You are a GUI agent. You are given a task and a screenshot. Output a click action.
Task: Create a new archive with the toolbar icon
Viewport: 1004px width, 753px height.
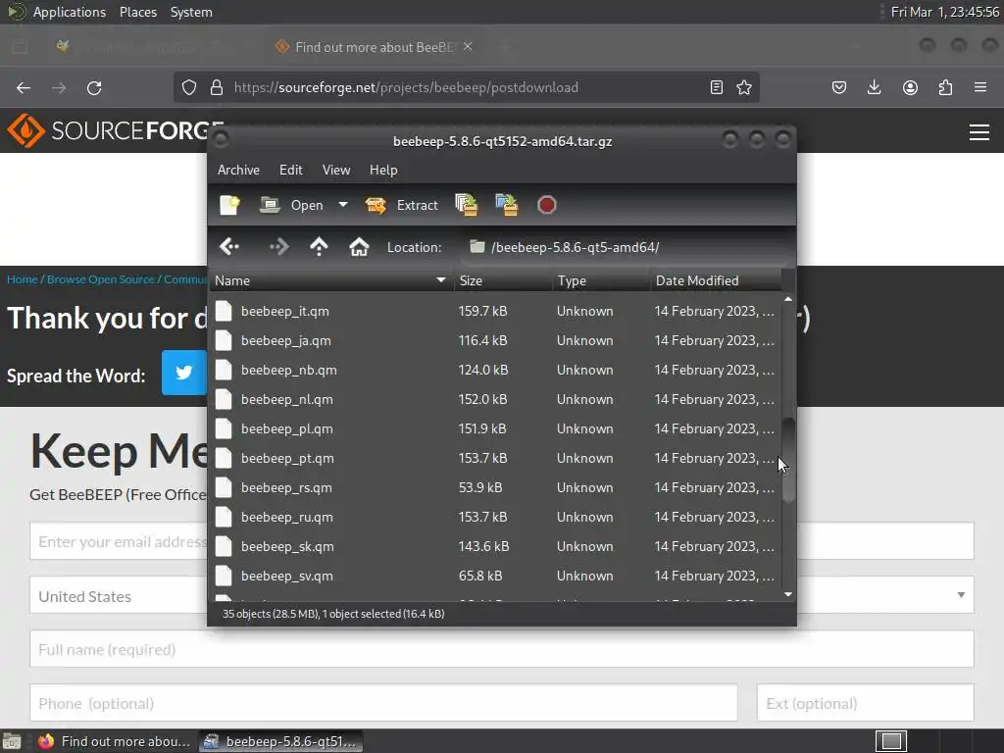click(229, 205)
